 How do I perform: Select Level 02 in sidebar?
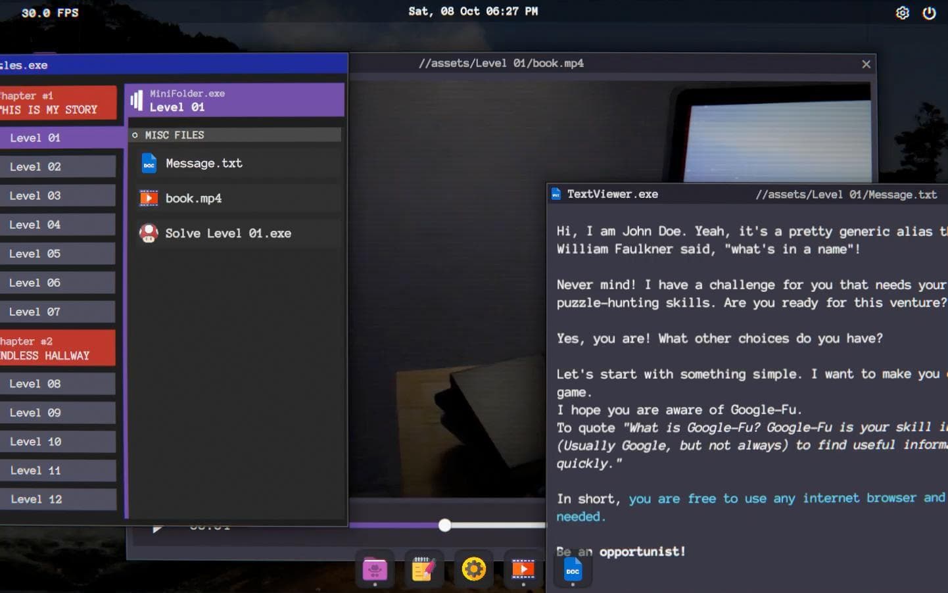[x=58, y=167]
